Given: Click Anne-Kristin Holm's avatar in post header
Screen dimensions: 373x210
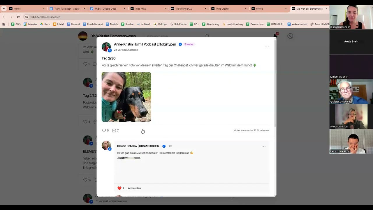Looking at the screenshot, I should click(x=106, y=47).
